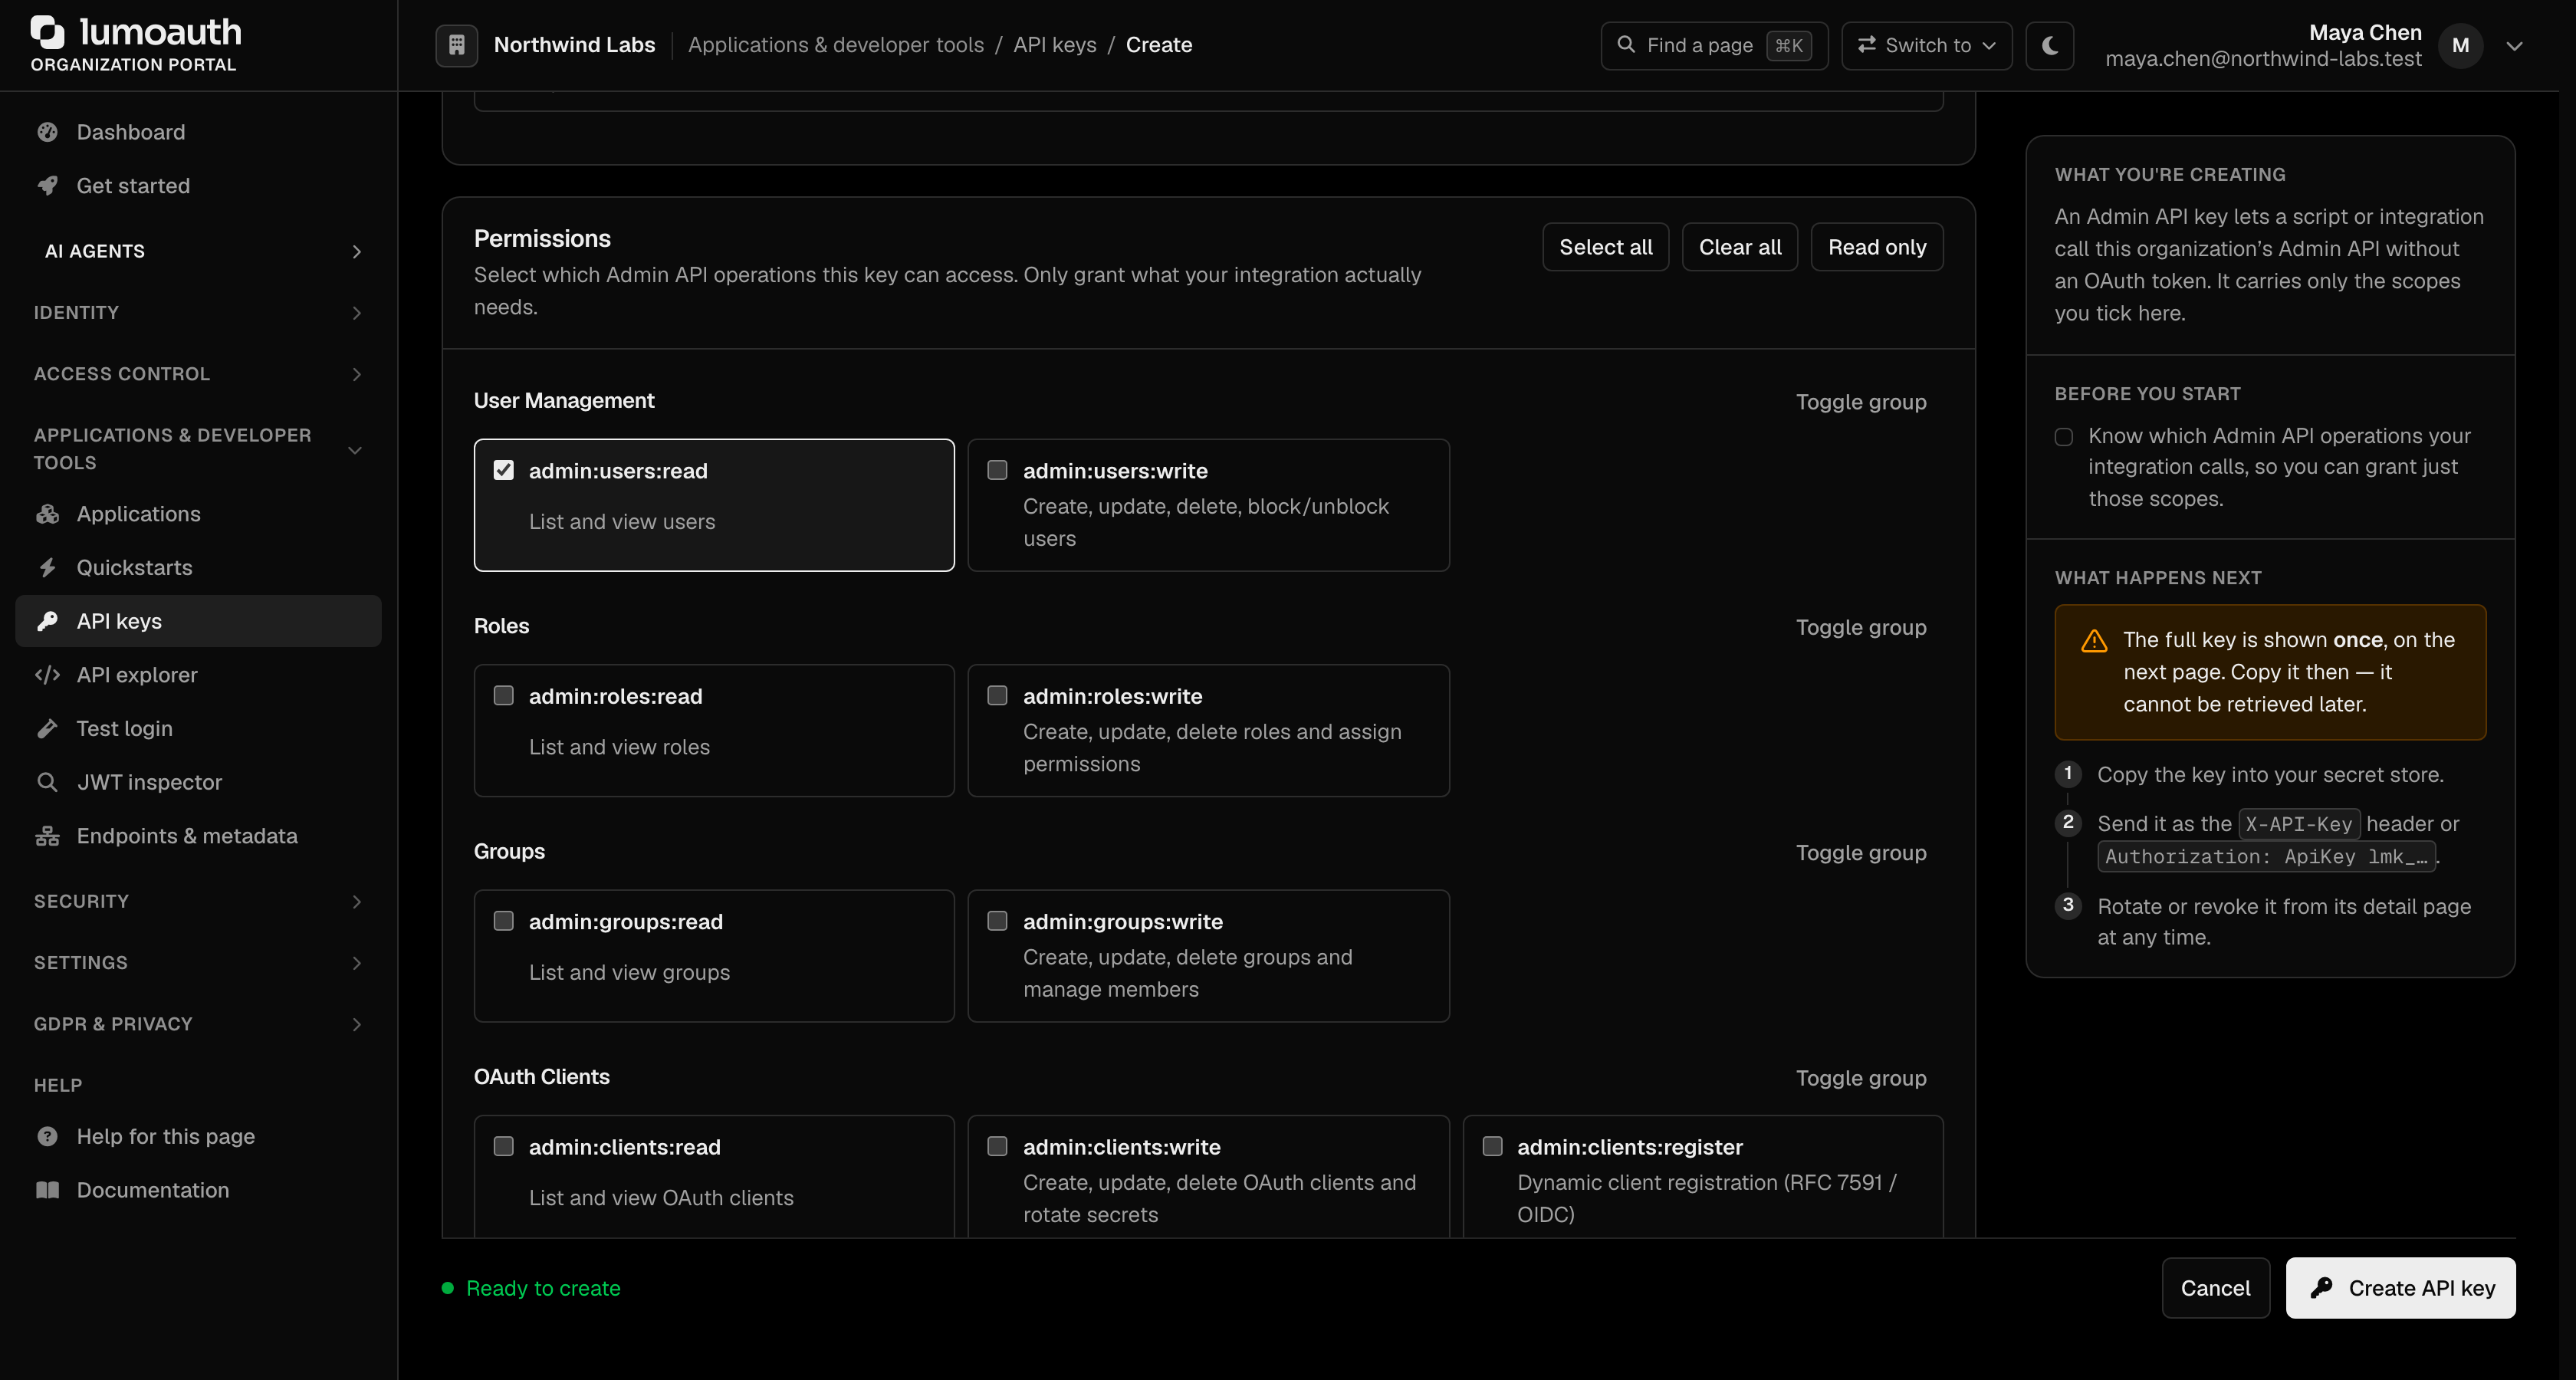
Task: Expand the AI AGENTS section
Action: tap(198, 251)
